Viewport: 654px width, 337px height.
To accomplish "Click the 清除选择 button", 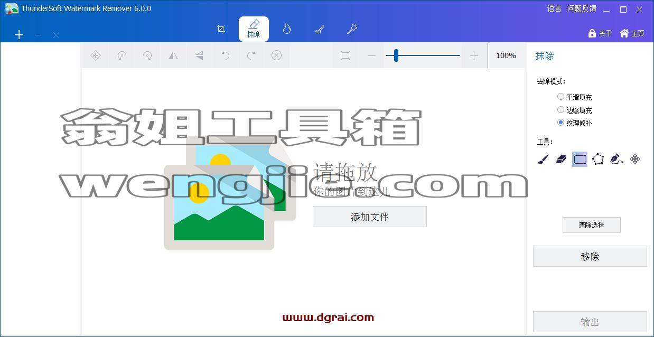I will click(591, 225).
